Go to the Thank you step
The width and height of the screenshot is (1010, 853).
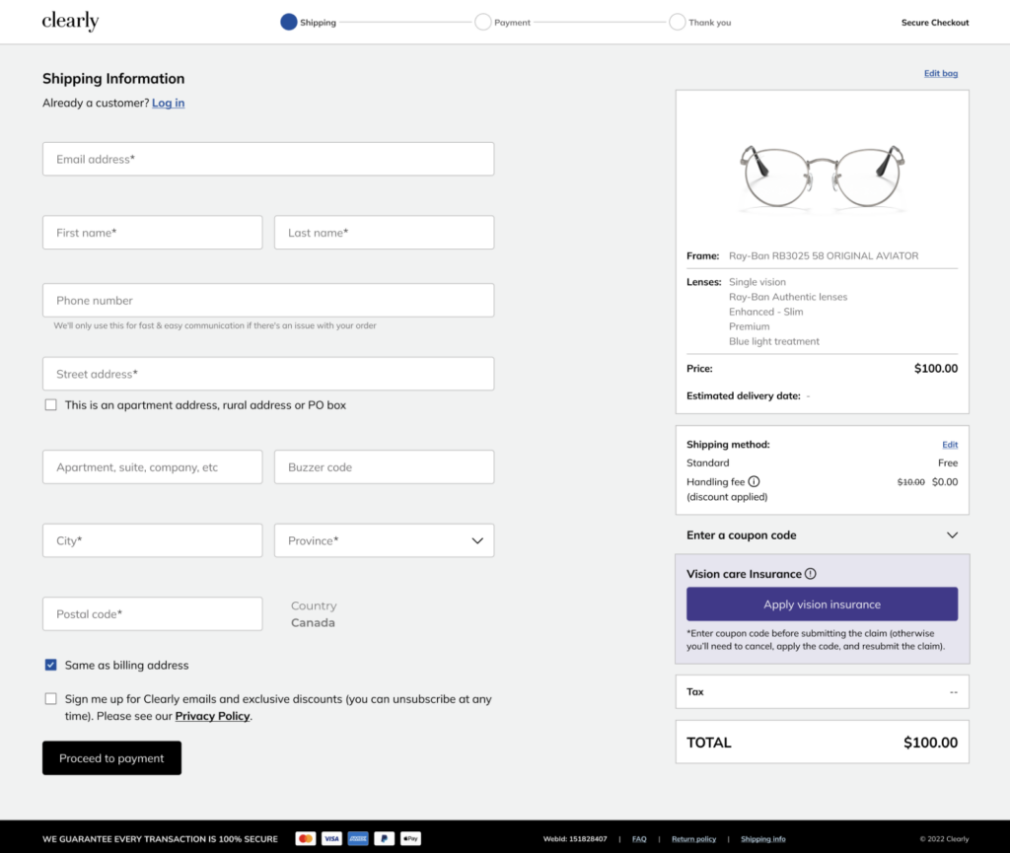pos(700,23)
